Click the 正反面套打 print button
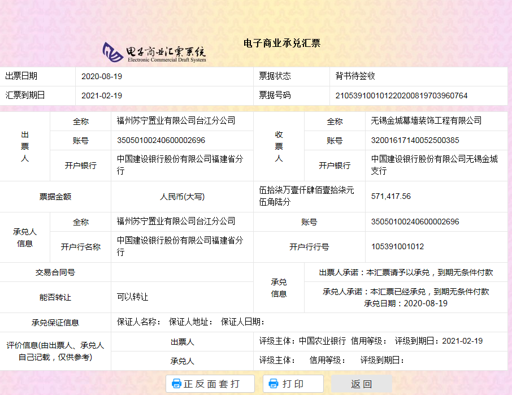This screenshot has height=395, width=512. pyautogui.click(x=210, y=384)
